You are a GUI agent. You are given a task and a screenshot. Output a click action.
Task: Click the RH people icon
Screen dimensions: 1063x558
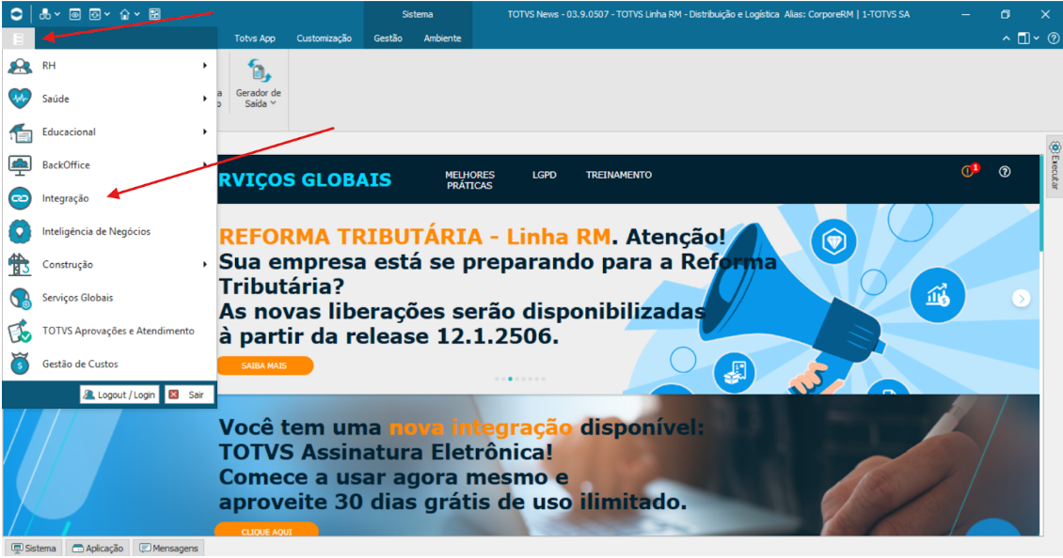[x=20, y=66]
